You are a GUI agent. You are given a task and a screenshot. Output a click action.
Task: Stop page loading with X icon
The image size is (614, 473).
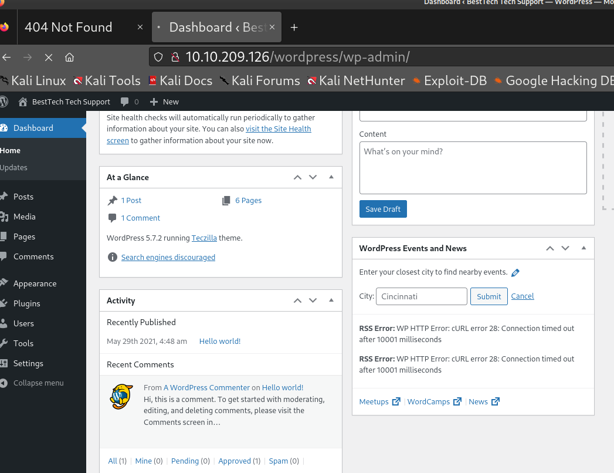pyautogui.click(x=49, y=57)
